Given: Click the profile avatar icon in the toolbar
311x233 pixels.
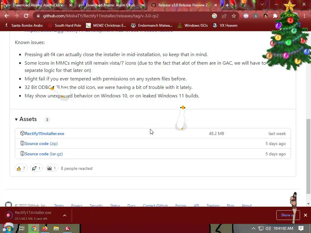Looking at the screenshot, I should point(265,16).
